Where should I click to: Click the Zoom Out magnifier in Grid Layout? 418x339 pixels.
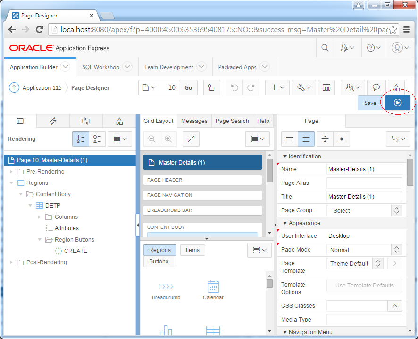[x=152, y=139]
